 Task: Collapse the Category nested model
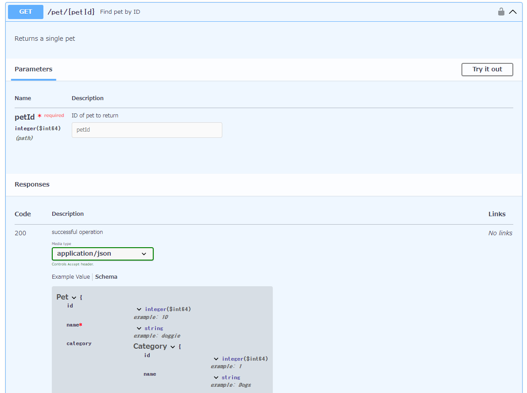point(173,347)
